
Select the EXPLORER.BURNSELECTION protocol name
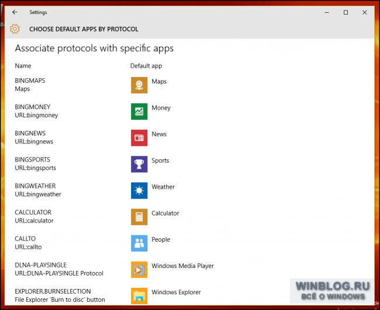click(53, 291)
